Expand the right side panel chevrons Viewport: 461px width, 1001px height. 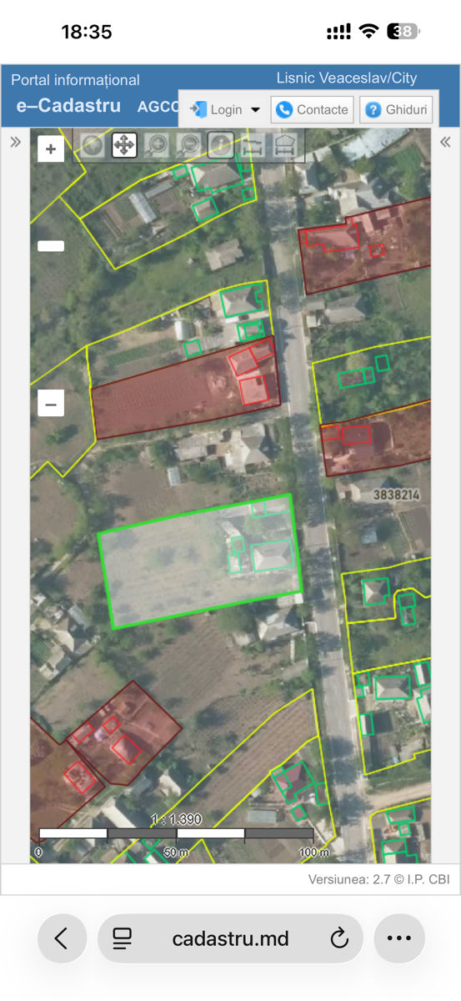[445, 142]
